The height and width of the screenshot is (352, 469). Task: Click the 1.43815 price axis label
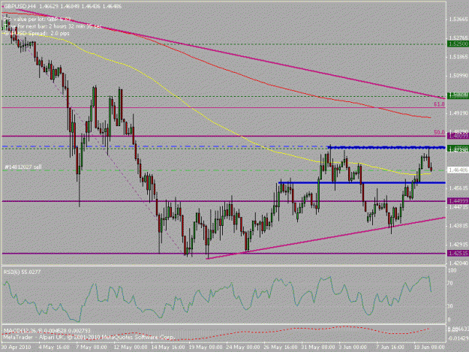point(458,226)
